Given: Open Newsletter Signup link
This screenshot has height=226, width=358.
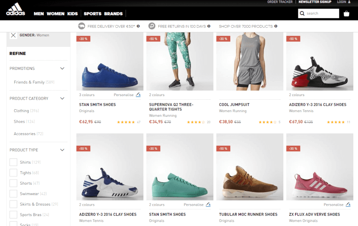Looking at the screenshot, I should pos(315,2).
